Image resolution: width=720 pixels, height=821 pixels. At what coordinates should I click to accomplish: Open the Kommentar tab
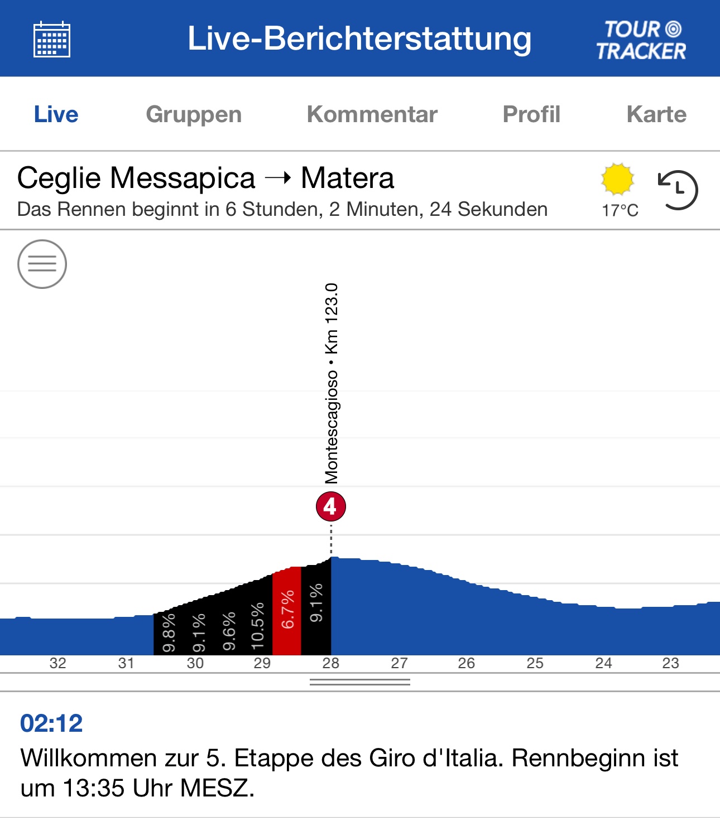pos(372,114)
